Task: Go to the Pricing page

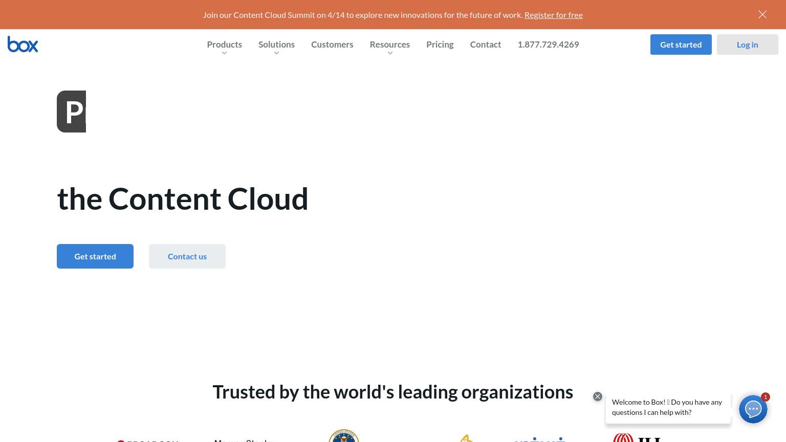Action: point(440,45)
